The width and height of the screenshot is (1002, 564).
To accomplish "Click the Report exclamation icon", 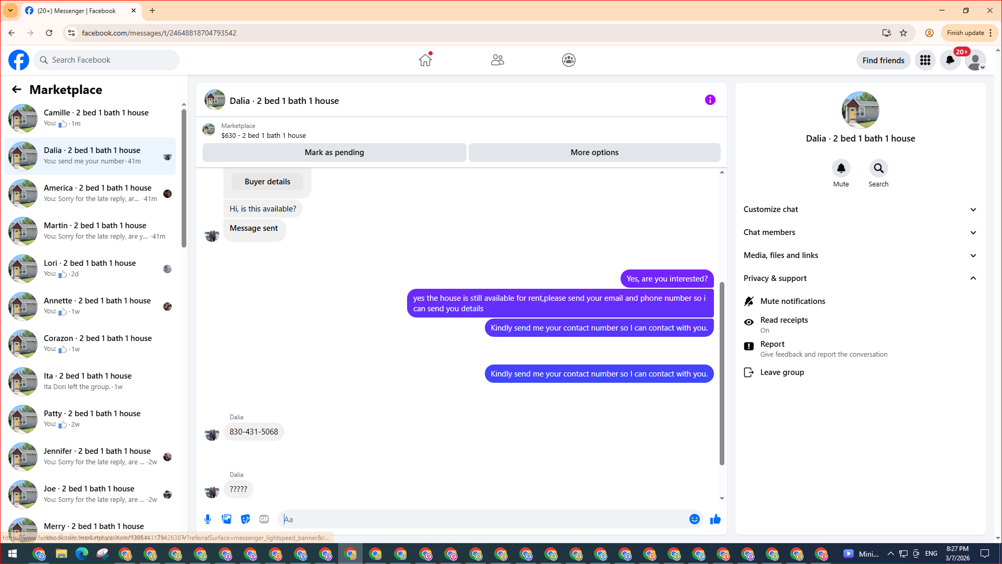I will pos(749,346).
